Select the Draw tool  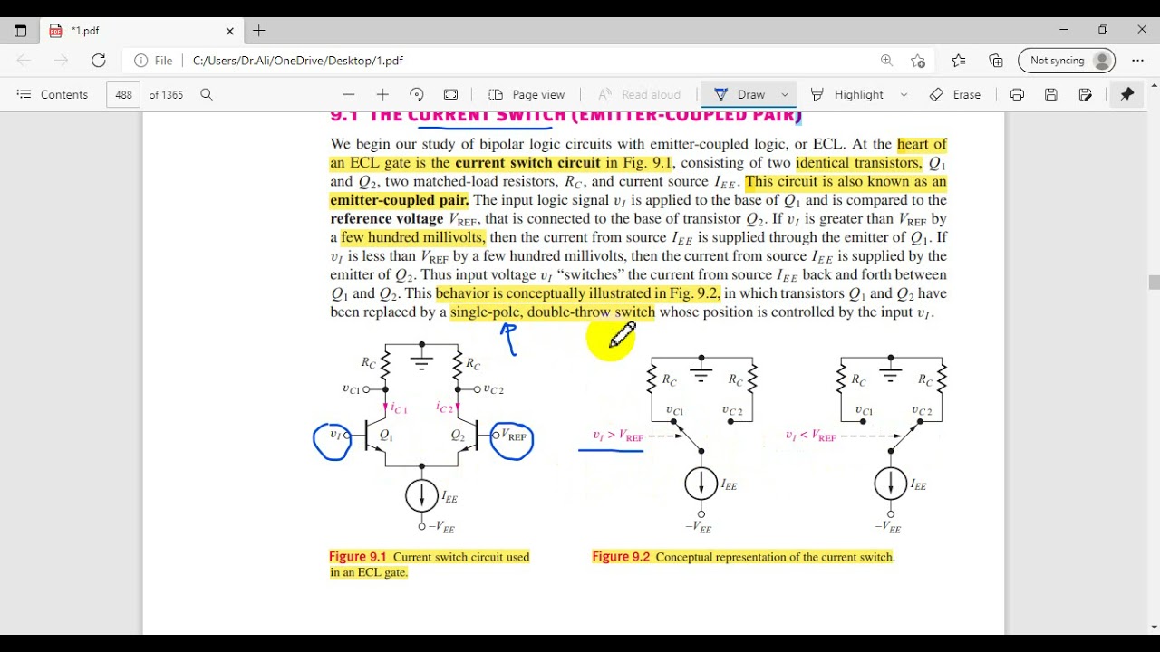[740, 94]
